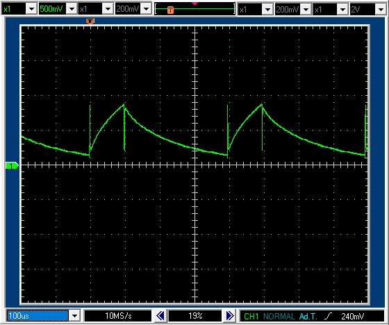Image resolution: width=389 pixels, height=325 pixels.
Task: Click the rising edge trigger slope icon
Action: tap(328, 316)
